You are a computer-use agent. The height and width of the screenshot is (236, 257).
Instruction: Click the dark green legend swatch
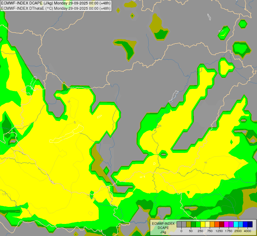click(193, 224)
